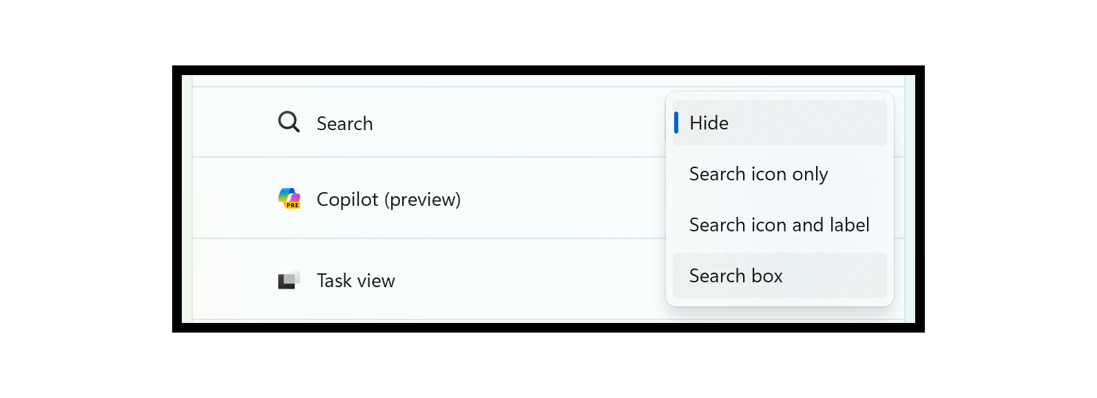Open the Search display options dropdown

[x=779, y=123]
